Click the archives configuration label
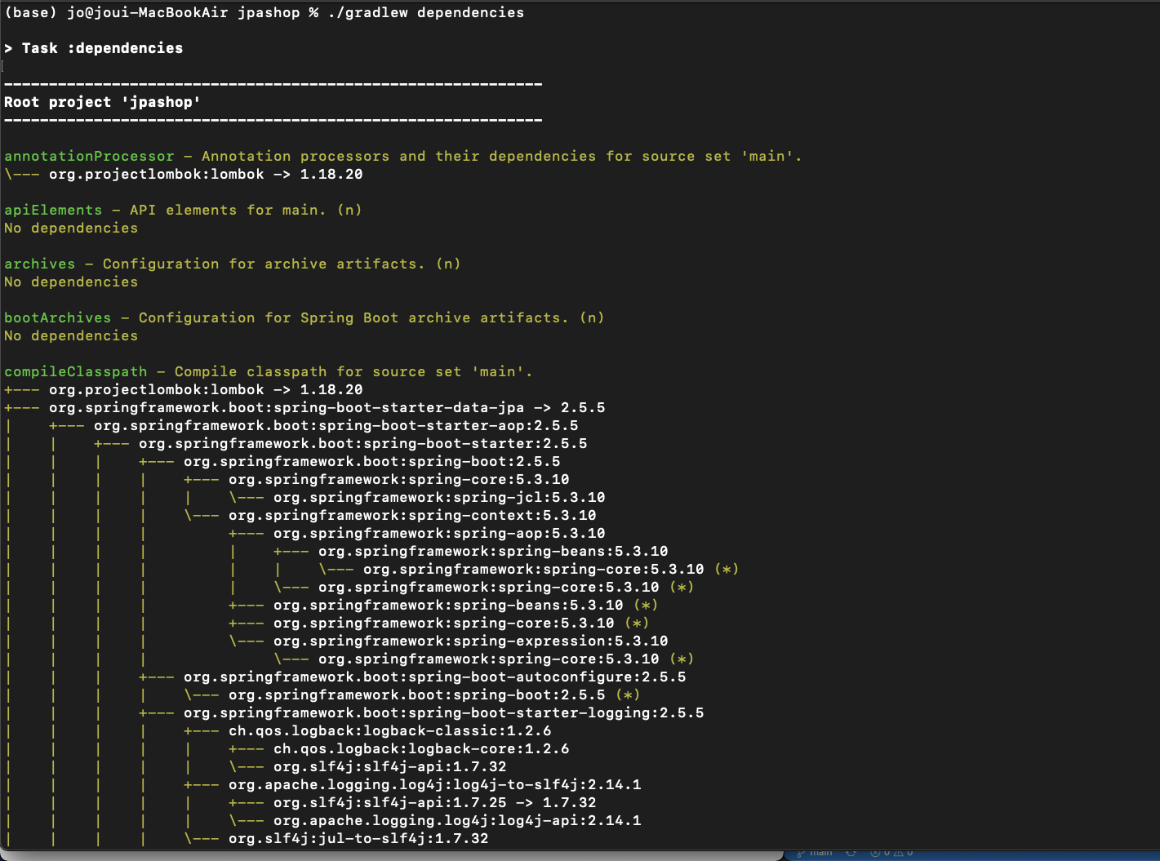 coord(39,264)
